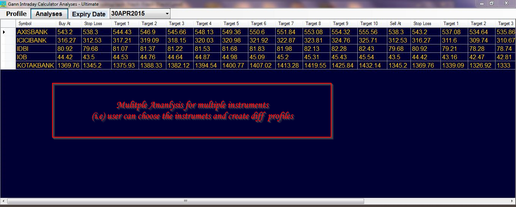
Task: Click AXISBANK Target 10 value 555.56
Action: pos(372,32)
